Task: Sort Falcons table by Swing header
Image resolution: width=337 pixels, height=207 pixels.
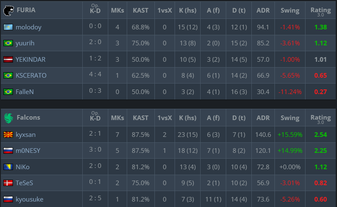Action: pyautogui.click(x=290, y=118)
